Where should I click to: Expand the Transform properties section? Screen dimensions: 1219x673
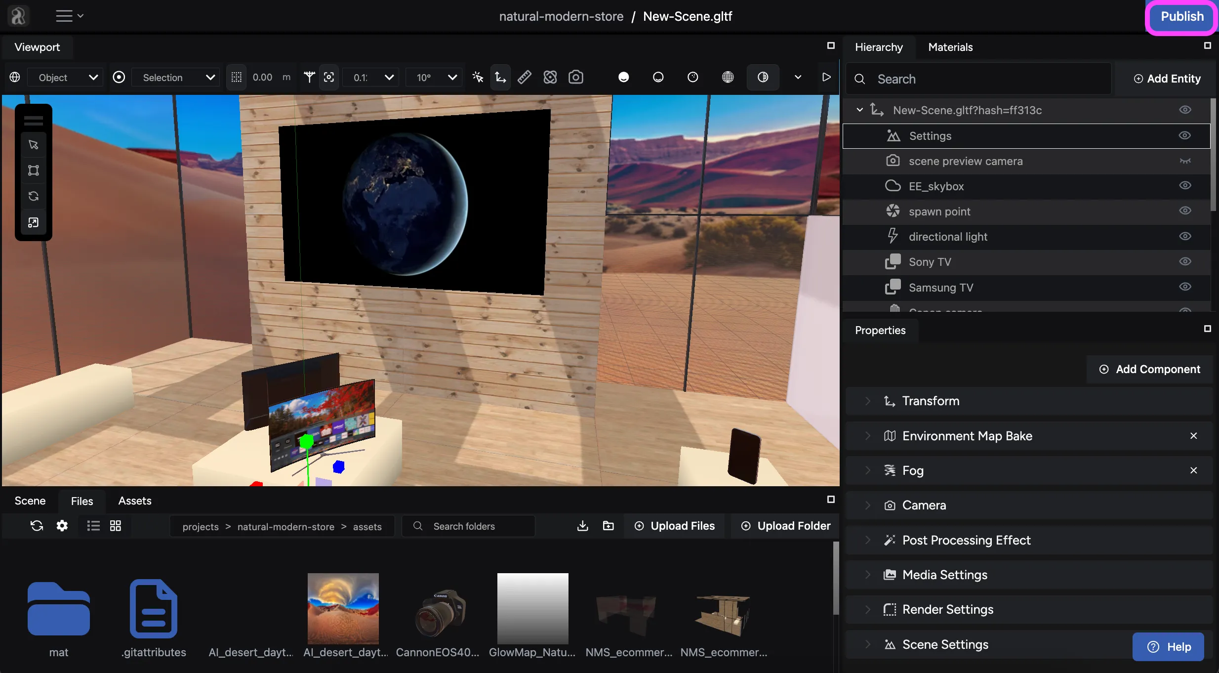867,400
